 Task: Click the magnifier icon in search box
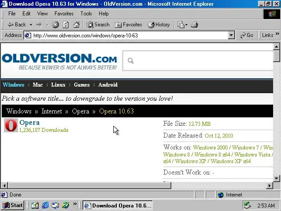tap(131, 61)
